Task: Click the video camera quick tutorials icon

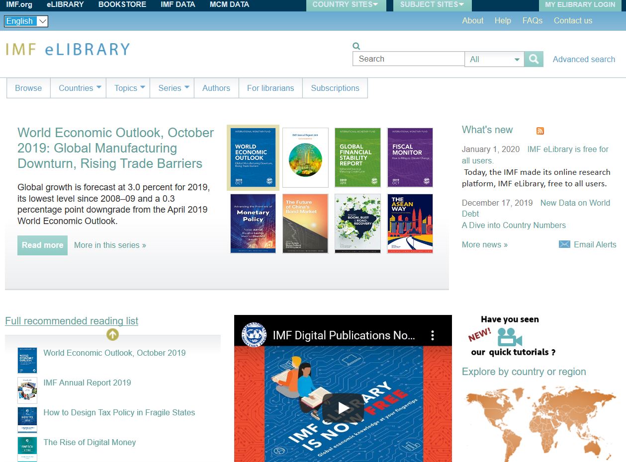Action: click(x=510, y=337)
